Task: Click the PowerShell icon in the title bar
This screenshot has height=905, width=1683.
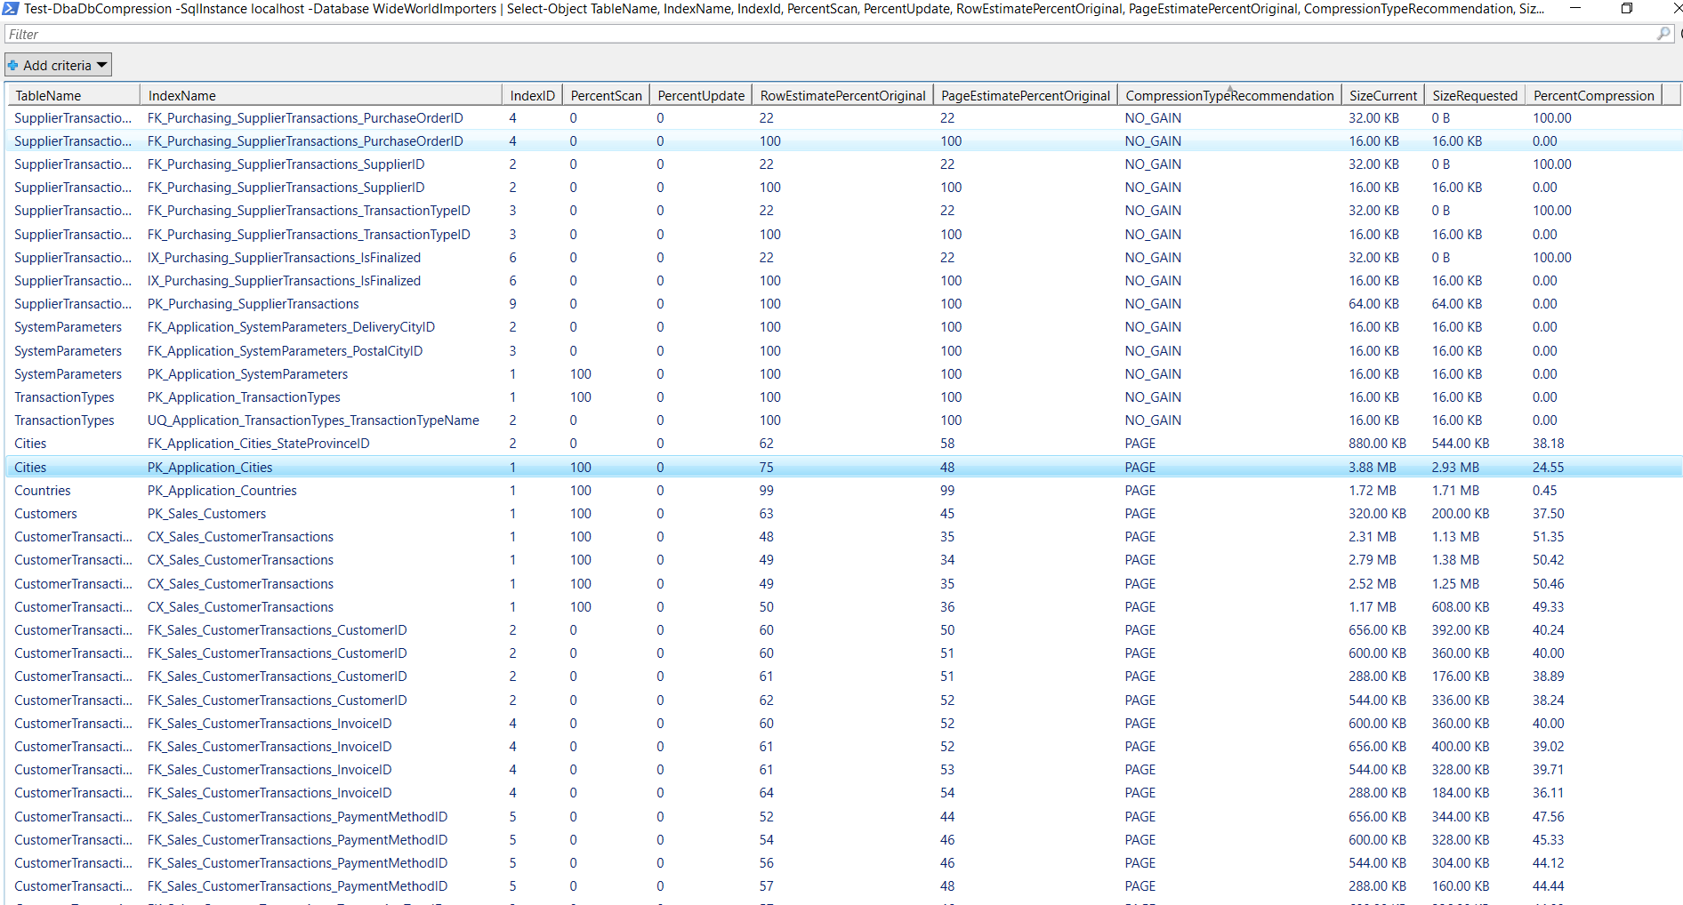Action: point(9,9)
